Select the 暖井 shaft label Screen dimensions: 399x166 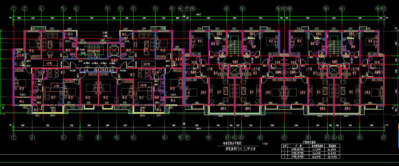point(112,70)
